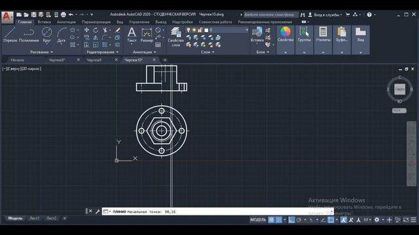Open Свойства слоя layer properties
Viewport: 419px width, 235px height.
pos(175,37)
